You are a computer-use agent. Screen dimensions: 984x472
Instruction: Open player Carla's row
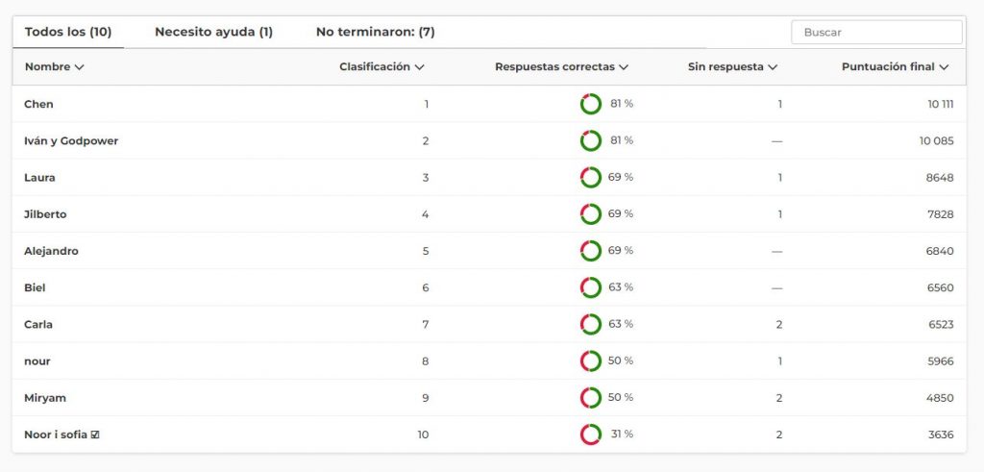click(38, 325)
